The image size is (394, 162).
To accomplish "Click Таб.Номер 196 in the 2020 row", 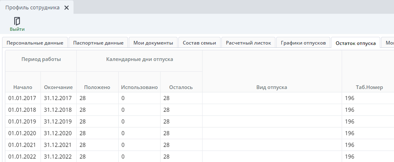I will (x=368, y=133).
